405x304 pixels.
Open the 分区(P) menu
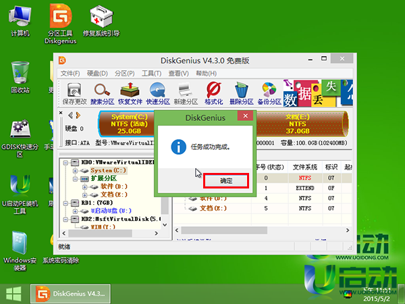tap(125, 74)
